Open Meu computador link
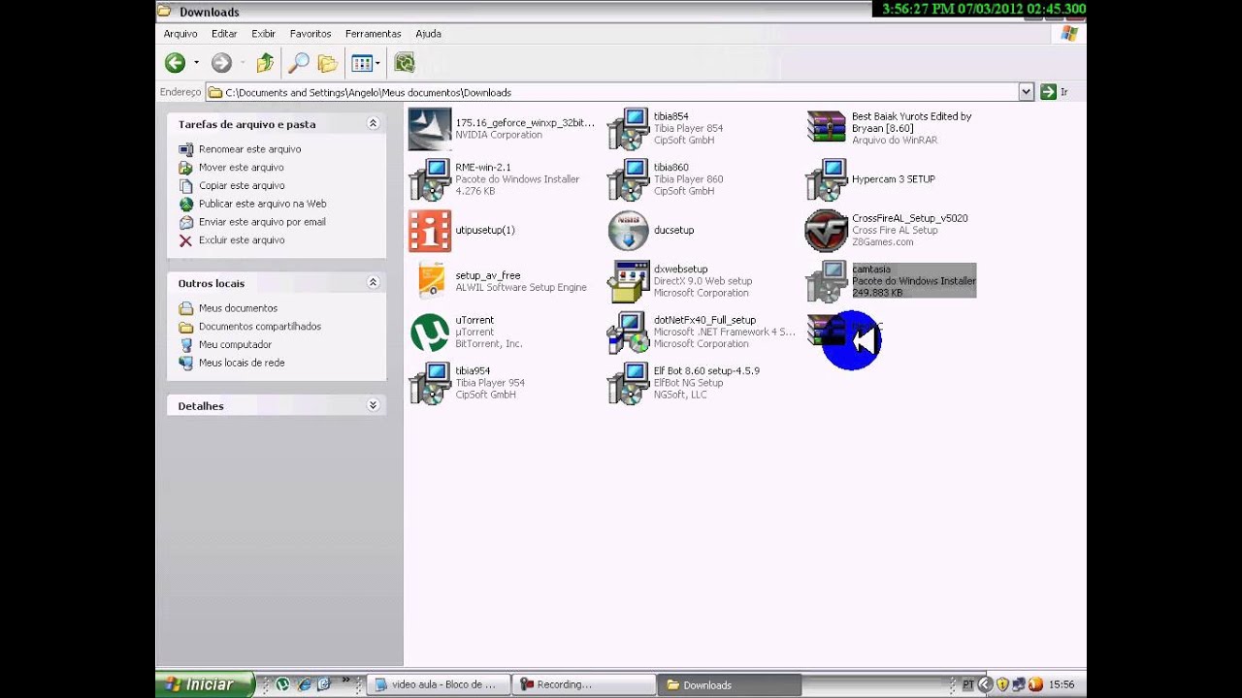Image resolution: width=1242 pixels, height=698 pixels. pyautogui.click(x=235, y=345)
